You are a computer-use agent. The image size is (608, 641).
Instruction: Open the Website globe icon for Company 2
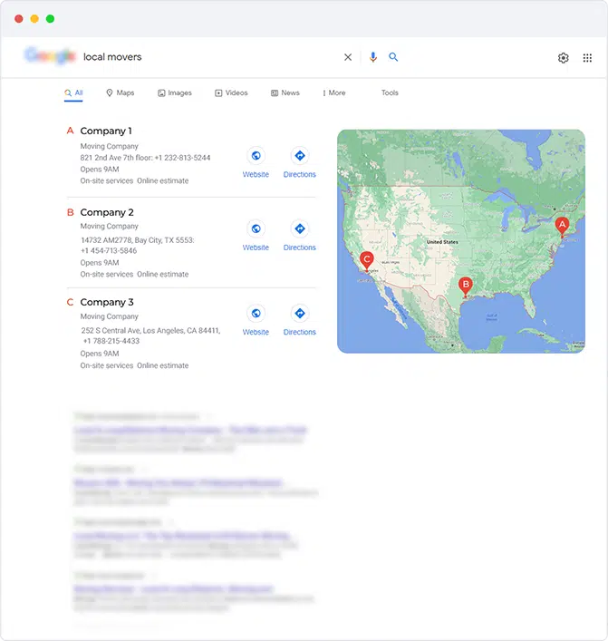256,228
